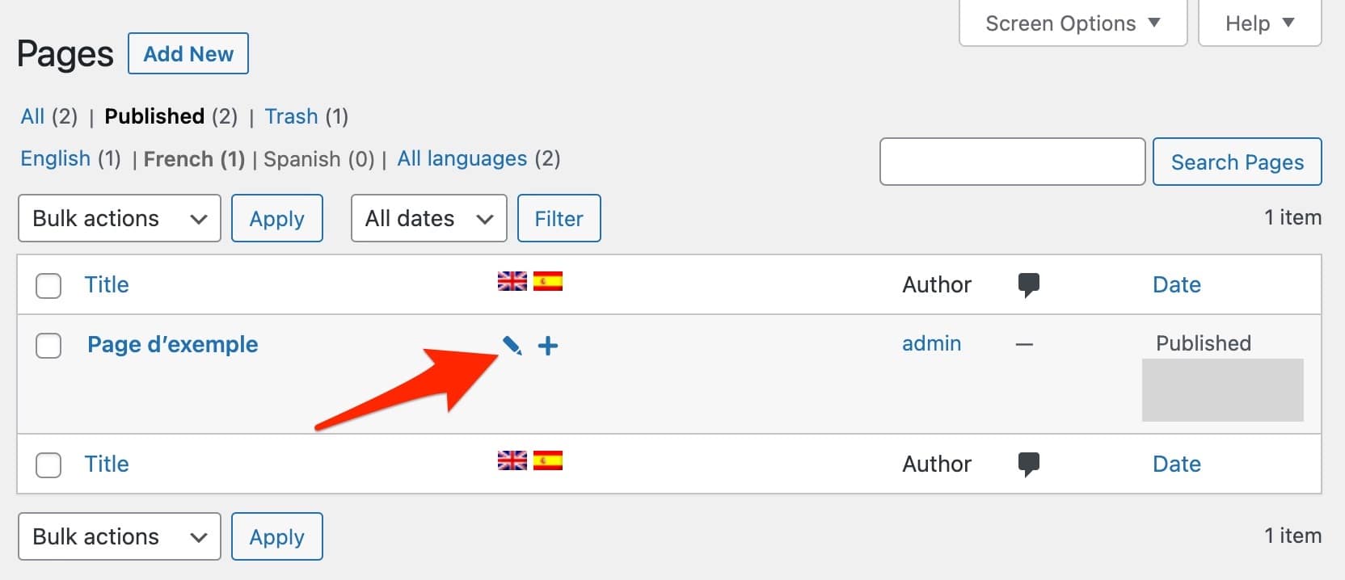Click the Add New button
1345x580 pixels.
pos(188,53)
